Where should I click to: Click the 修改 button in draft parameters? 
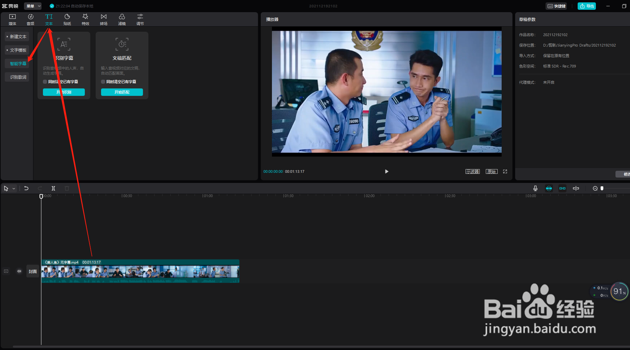click(623, 174)
